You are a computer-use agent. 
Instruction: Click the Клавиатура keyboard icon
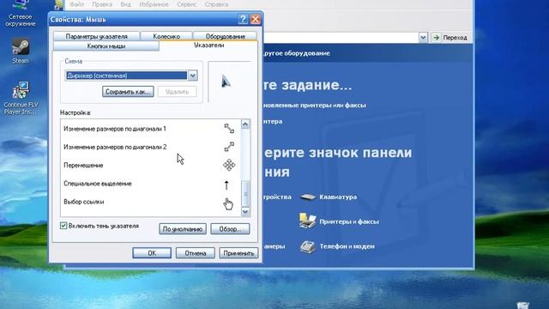pyautogui.click(x=308, y=197)
